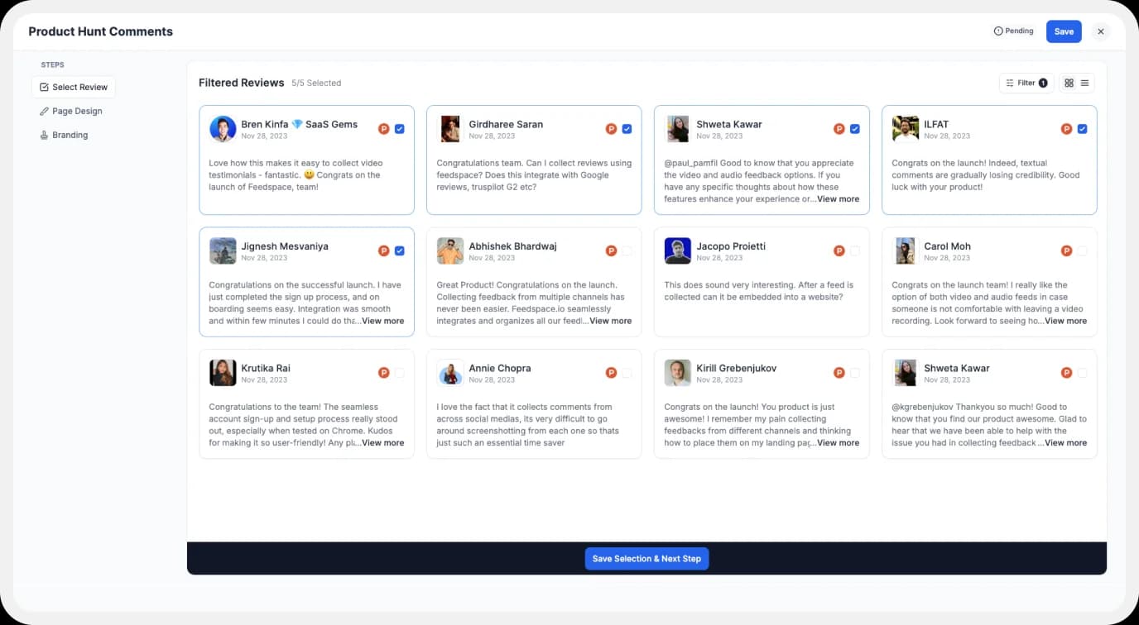1139x625 pixels.
Task: Click the Product Hunt badge on Bren Kinfa's review
Action: tap(383, 129)
